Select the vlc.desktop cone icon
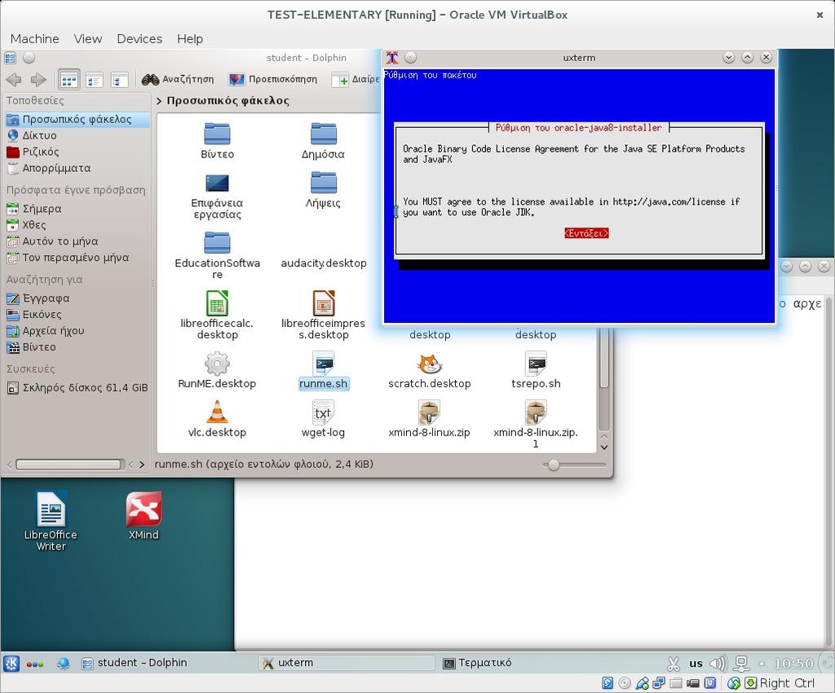The image size is (835, 693). pyautogui.click(x=217, y=412)
